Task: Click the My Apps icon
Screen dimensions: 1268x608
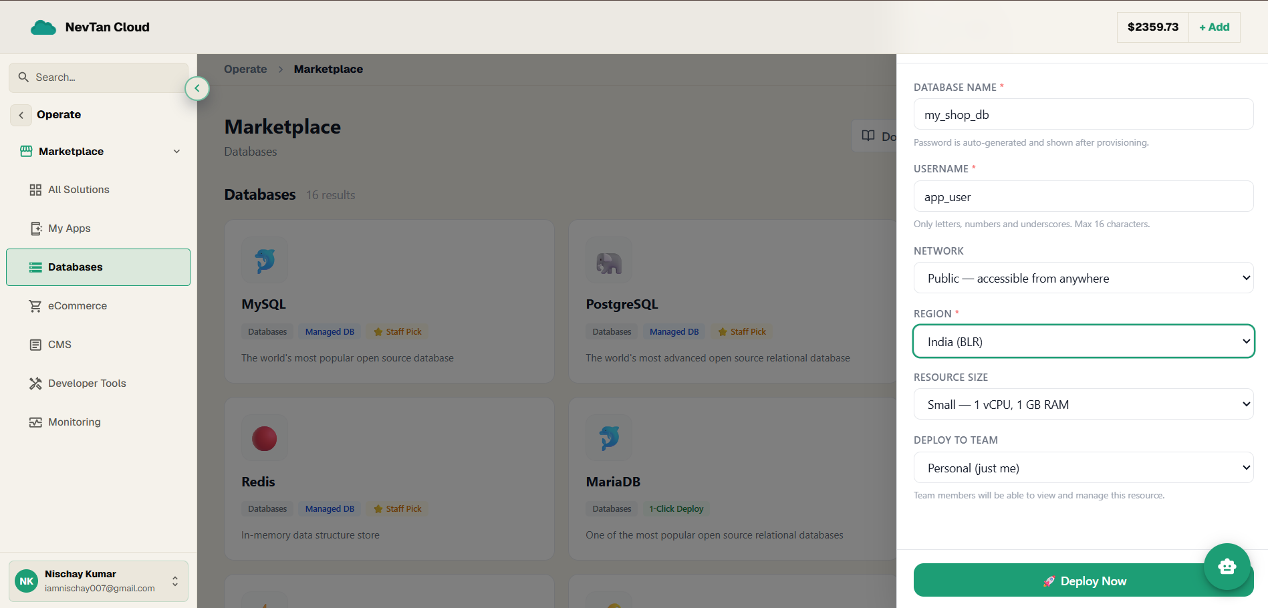Action: [x=35, y=229]
